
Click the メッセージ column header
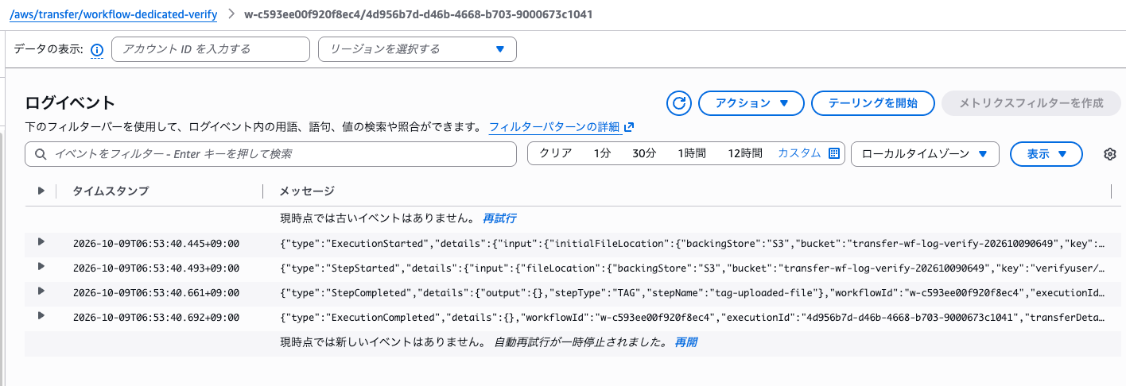(306, 191)
